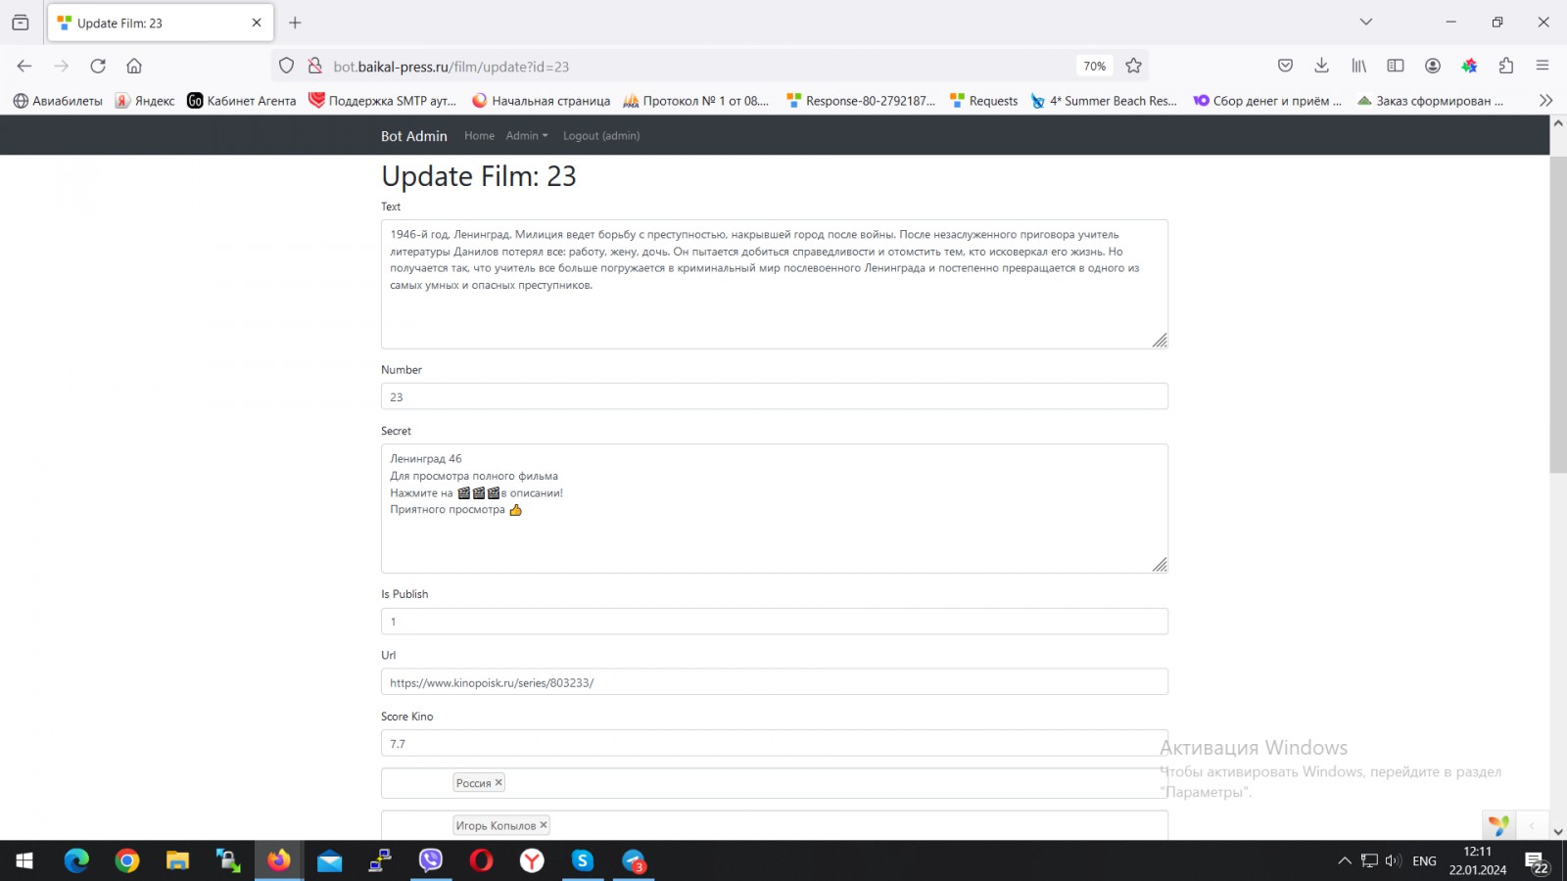Launch Microsoft Edge from taskbar
Viewport: 1567px width, 881px height.
[76, 860]
